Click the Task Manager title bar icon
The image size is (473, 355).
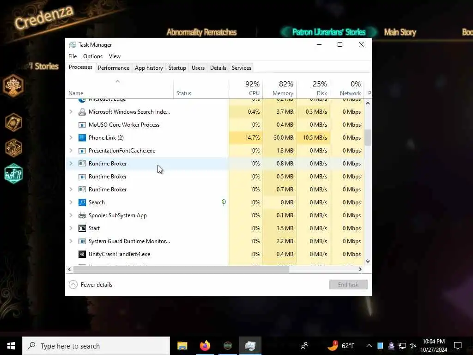click(73, 45)
